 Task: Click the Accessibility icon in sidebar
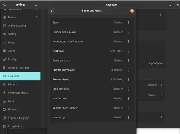click(4, 126)
